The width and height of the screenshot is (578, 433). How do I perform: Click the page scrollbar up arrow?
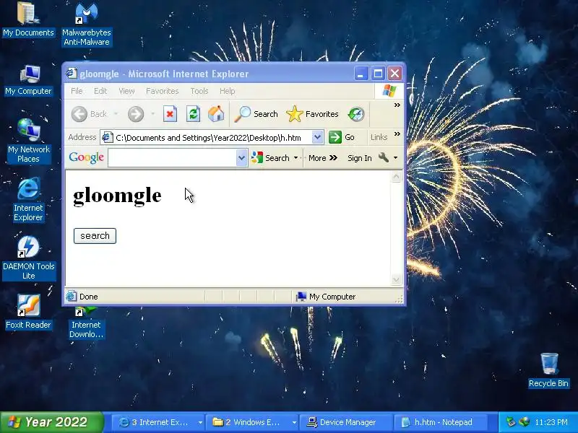tap(396, 177)
